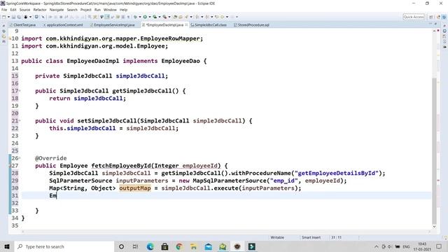Restore the minimized view in the left trim

(x=3, y=25)
